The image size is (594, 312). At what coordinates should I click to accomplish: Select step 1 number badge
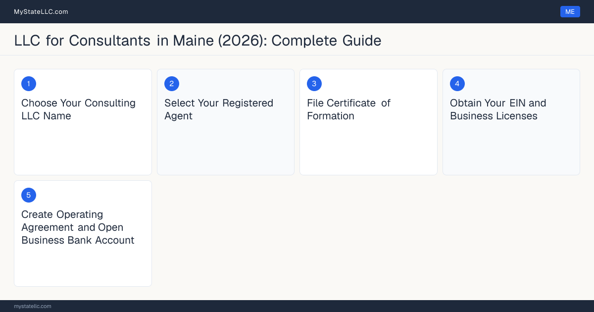(x=29, y=84)
